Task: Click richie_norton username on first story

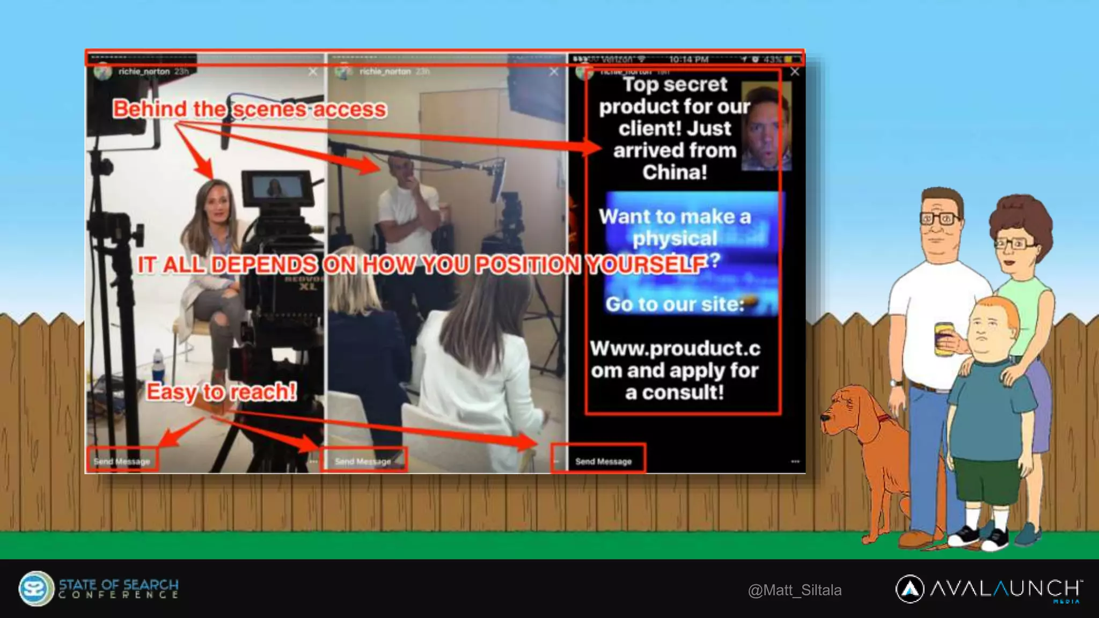Action: point(144,71)
